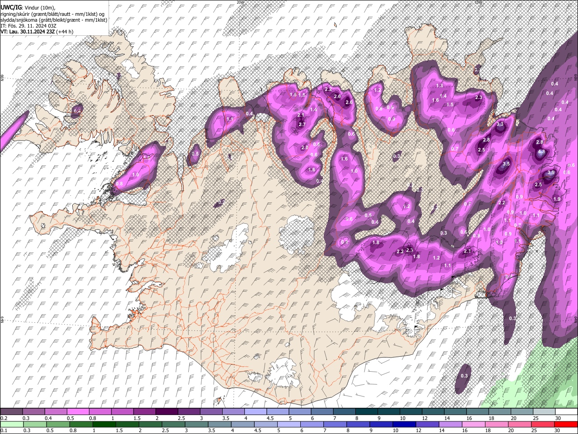Click the 2.7 value in the northern snow band
578x434 pixels.
pos(302,124)
